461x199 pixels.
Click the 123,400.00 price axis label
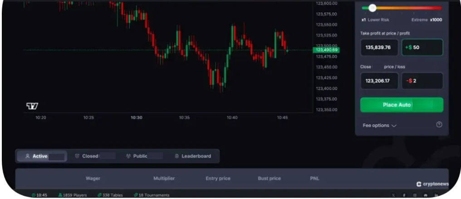pos(326,88)
